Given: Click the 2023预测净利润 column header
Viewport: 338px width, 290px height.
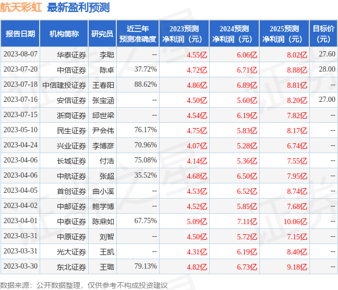Looking at the screenshot, I should pos(184,33).
